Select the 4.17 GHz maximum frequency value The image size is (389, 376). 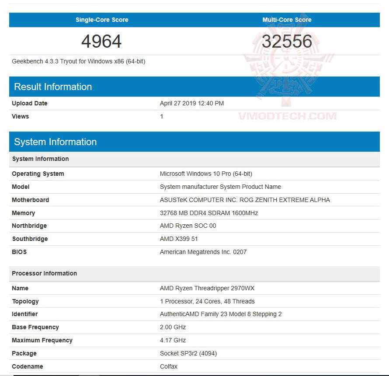point(173,341)
